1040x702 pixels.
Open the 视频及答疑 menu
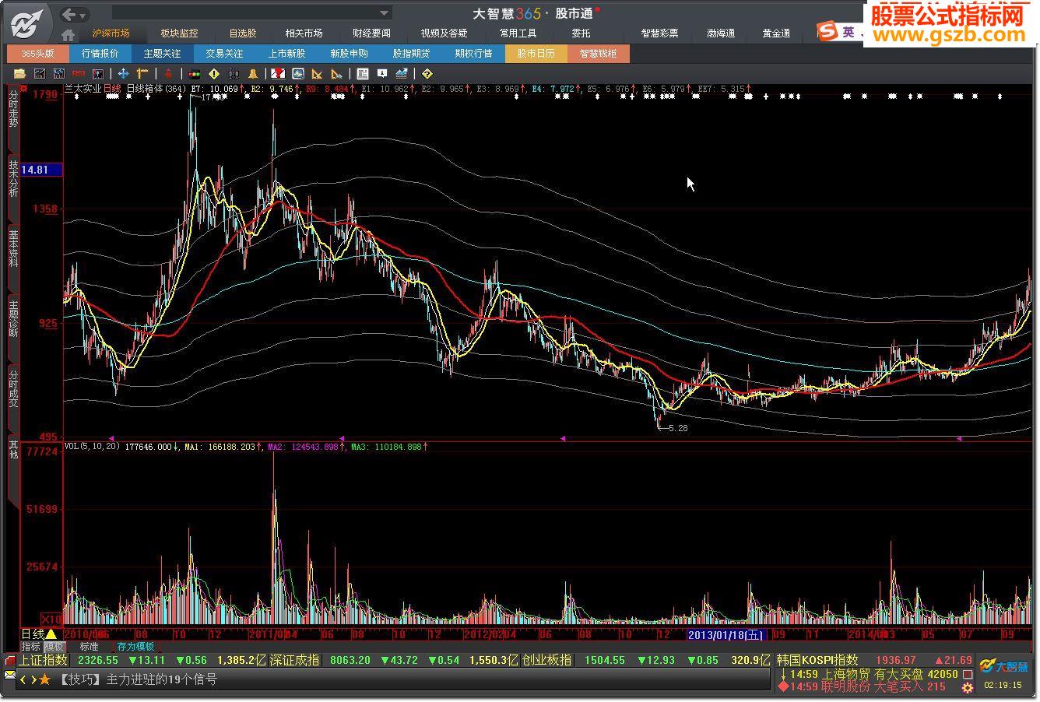pyautogui.click(x=444, y=33)
